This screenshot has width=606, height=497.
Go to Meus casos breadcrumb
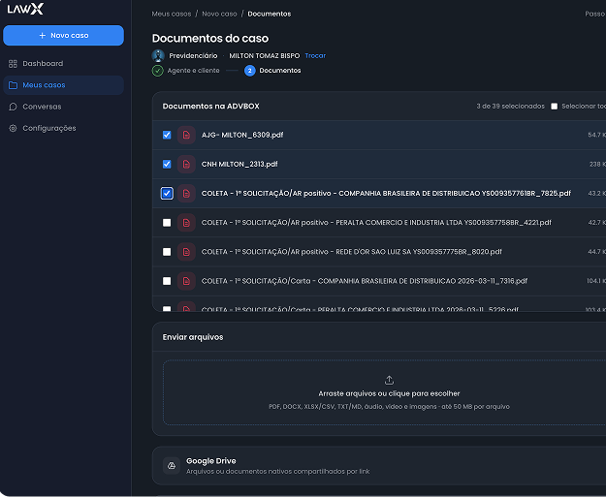point(172,14)
